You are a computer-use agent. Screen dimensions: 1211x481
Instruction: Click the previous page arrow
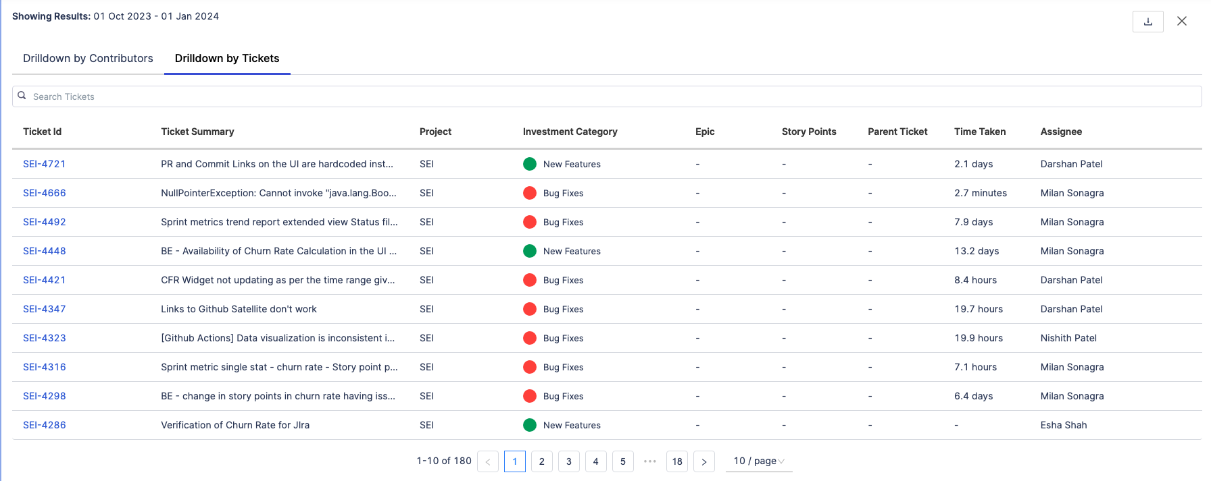488,461
